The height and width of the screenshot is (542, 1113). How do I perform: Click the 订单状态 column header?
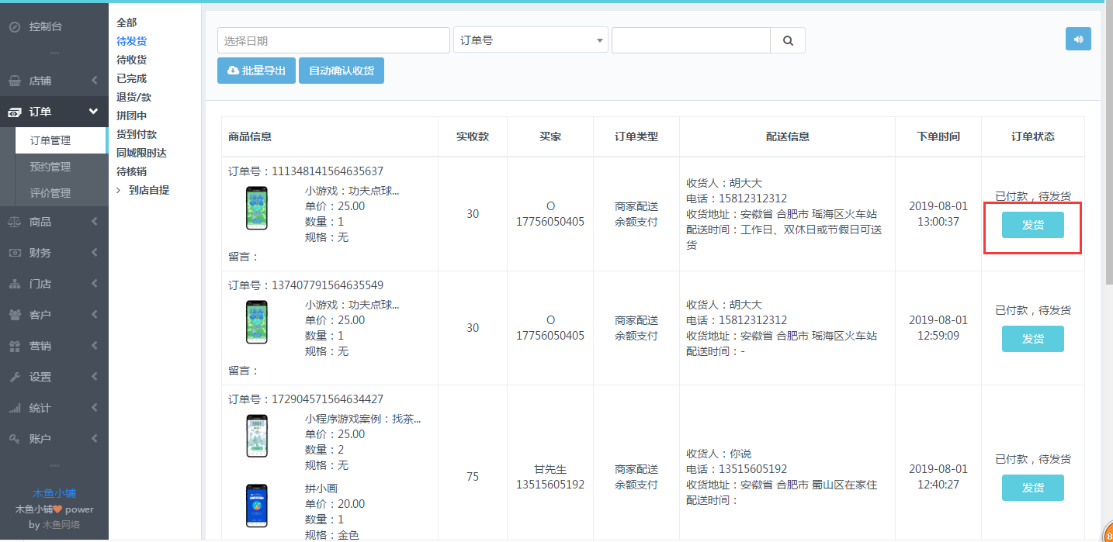tap(1033, 136)
